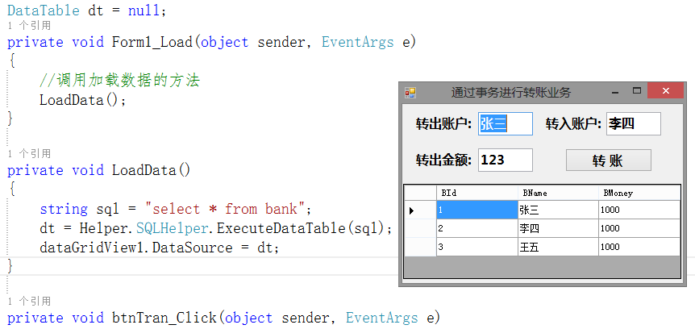Image resolution: width=695 pixels, height=329 pixels.
Task: Select BMoney cell in 王五 row
Action: [639, 247]
